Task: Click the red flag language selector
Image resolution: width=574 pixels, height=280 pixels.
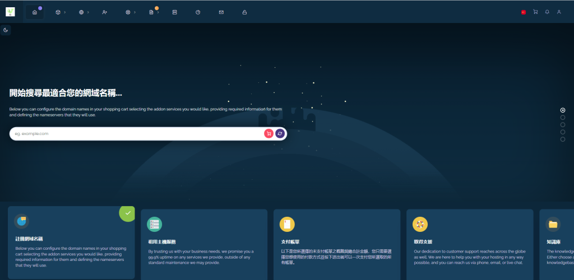Action: (524, 12)
